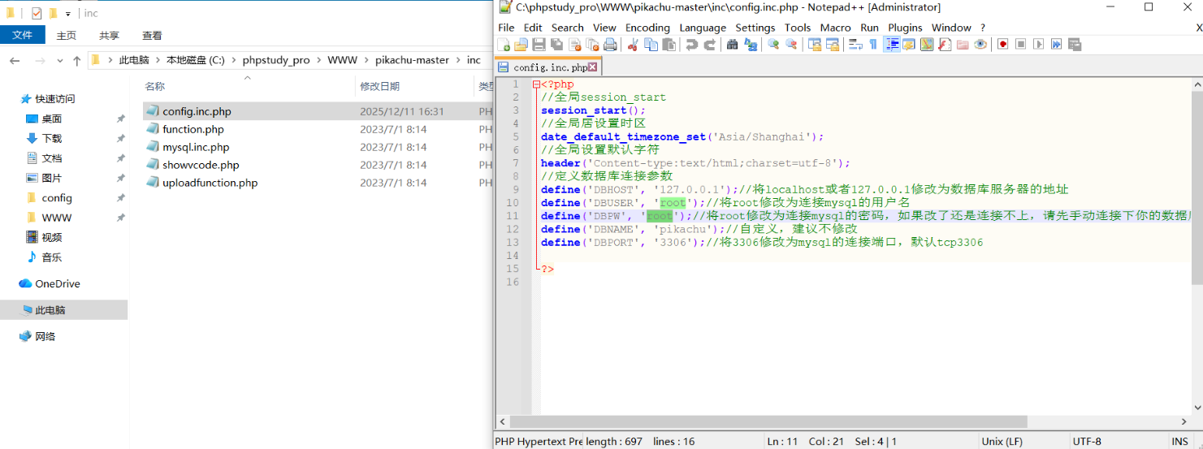
Task: Toggle word wrap toolbar icon
Action: [855, 45]
